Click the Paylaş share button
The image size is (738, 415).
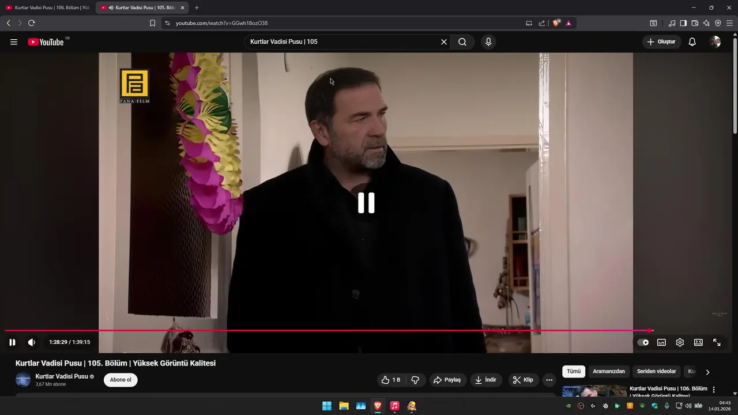447,380
